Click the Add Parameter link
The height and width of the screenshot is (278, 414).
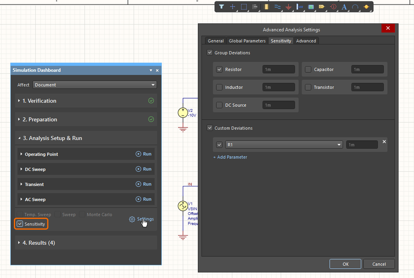click(230, 157)
